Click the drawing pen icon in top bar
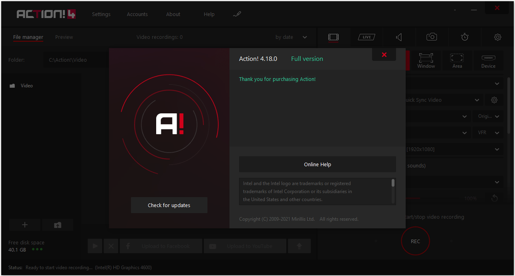Screen dimensions: 515x276 [x=237, y=14]
